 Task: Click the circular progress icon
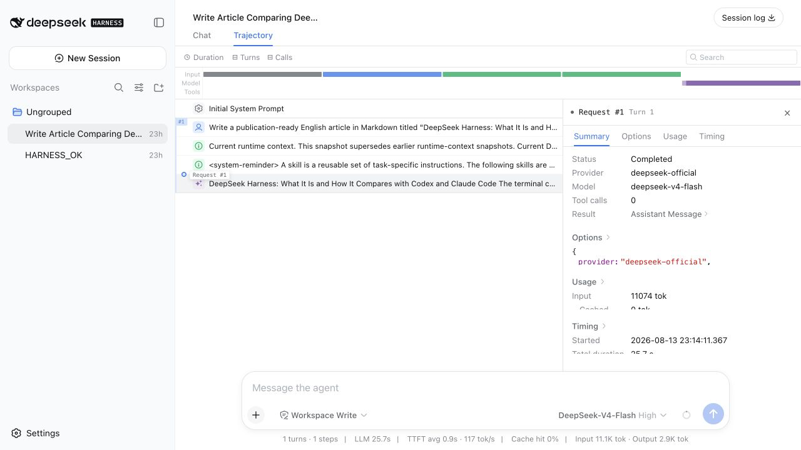tap(686, 415)
